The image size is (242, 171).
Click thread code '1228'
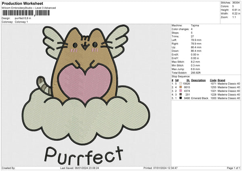(213, 94)
